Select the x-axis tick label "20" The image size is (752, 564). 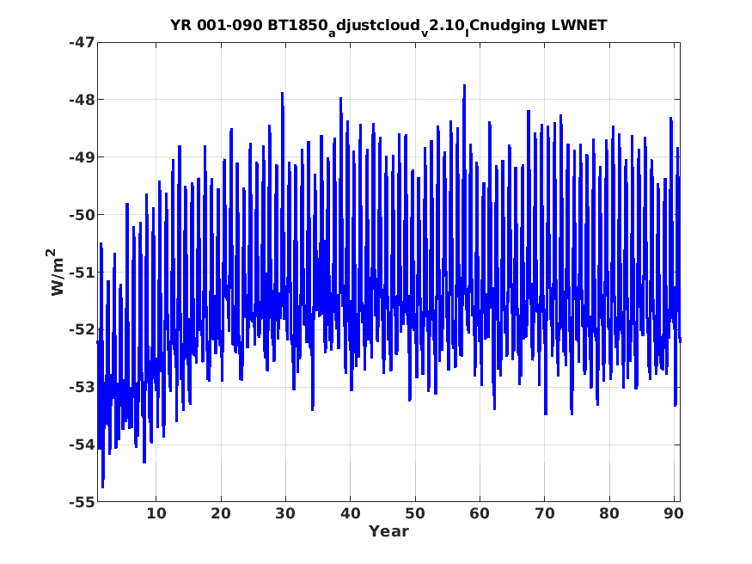pyautogui.click(x=221, y=513)
